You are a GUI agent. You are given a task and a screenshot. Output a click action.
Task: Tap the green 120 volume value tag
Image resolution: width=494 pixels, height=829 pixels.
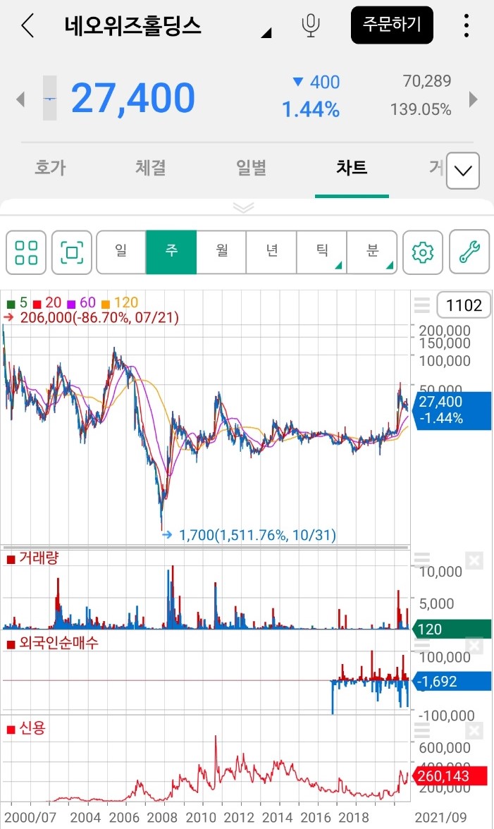[452, 629]
